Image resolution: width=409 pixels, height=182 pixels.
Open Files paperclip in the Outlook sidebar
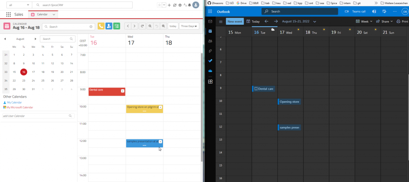click(x=210, y=51)
